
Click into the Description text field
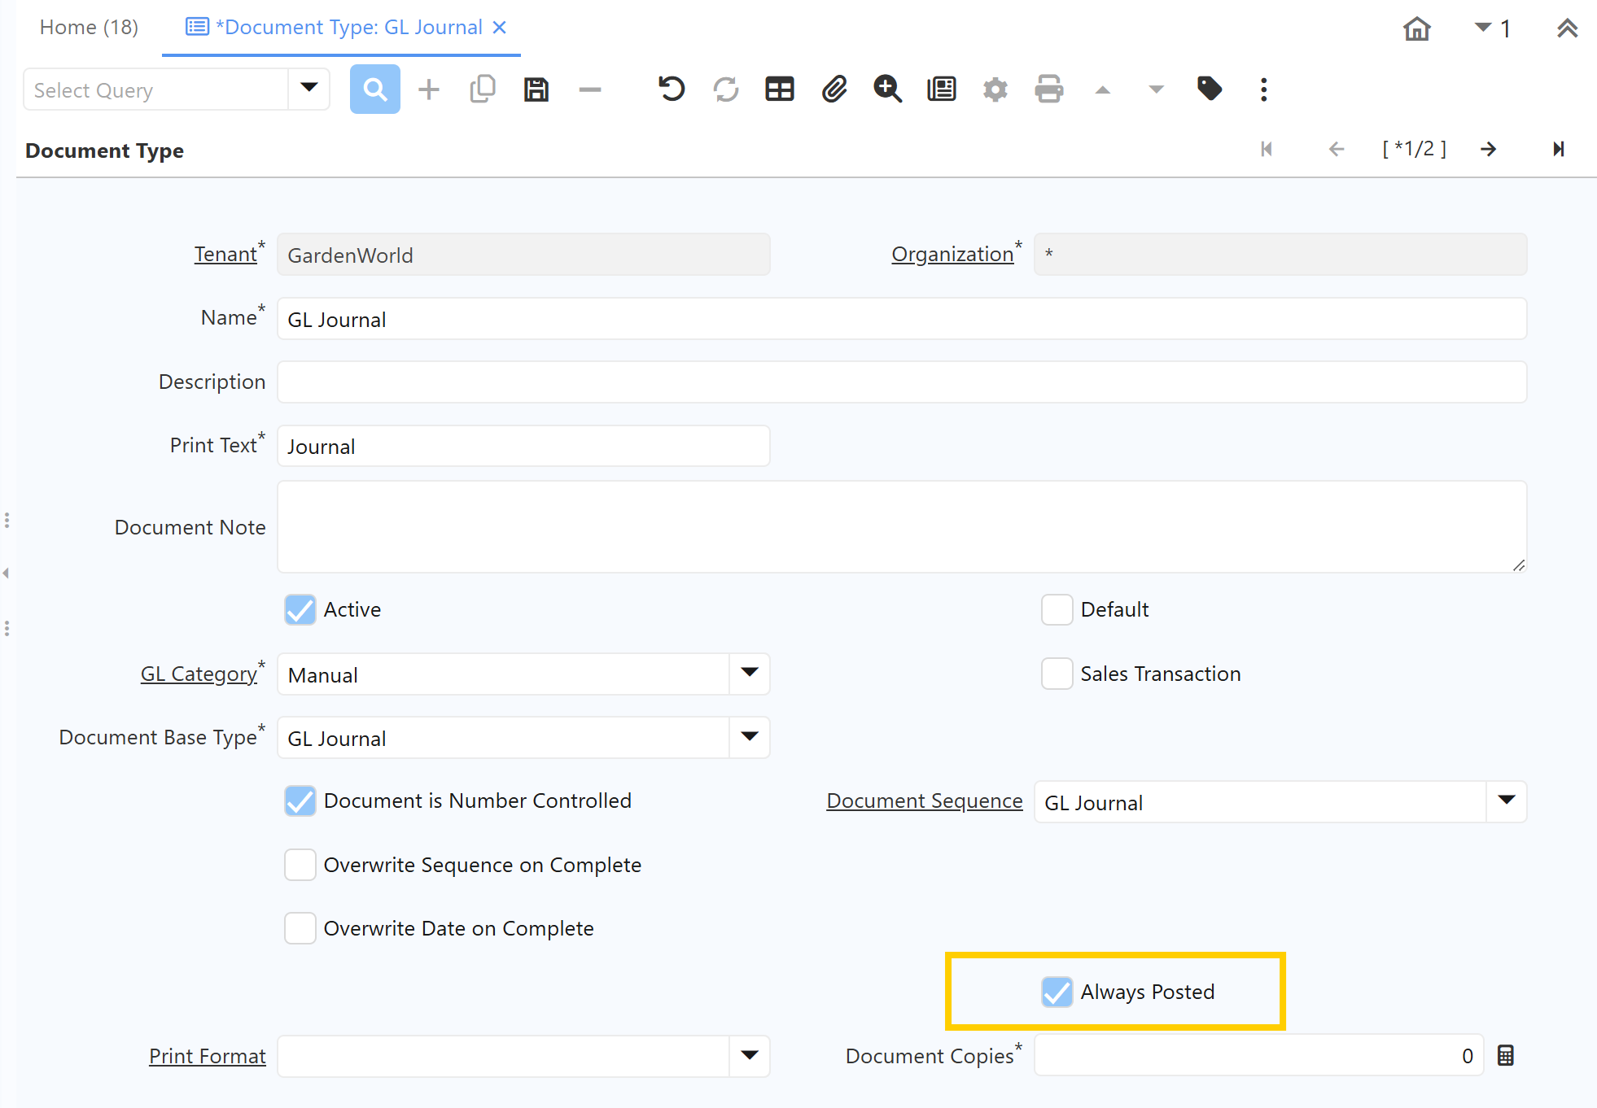tap(901, 382)
